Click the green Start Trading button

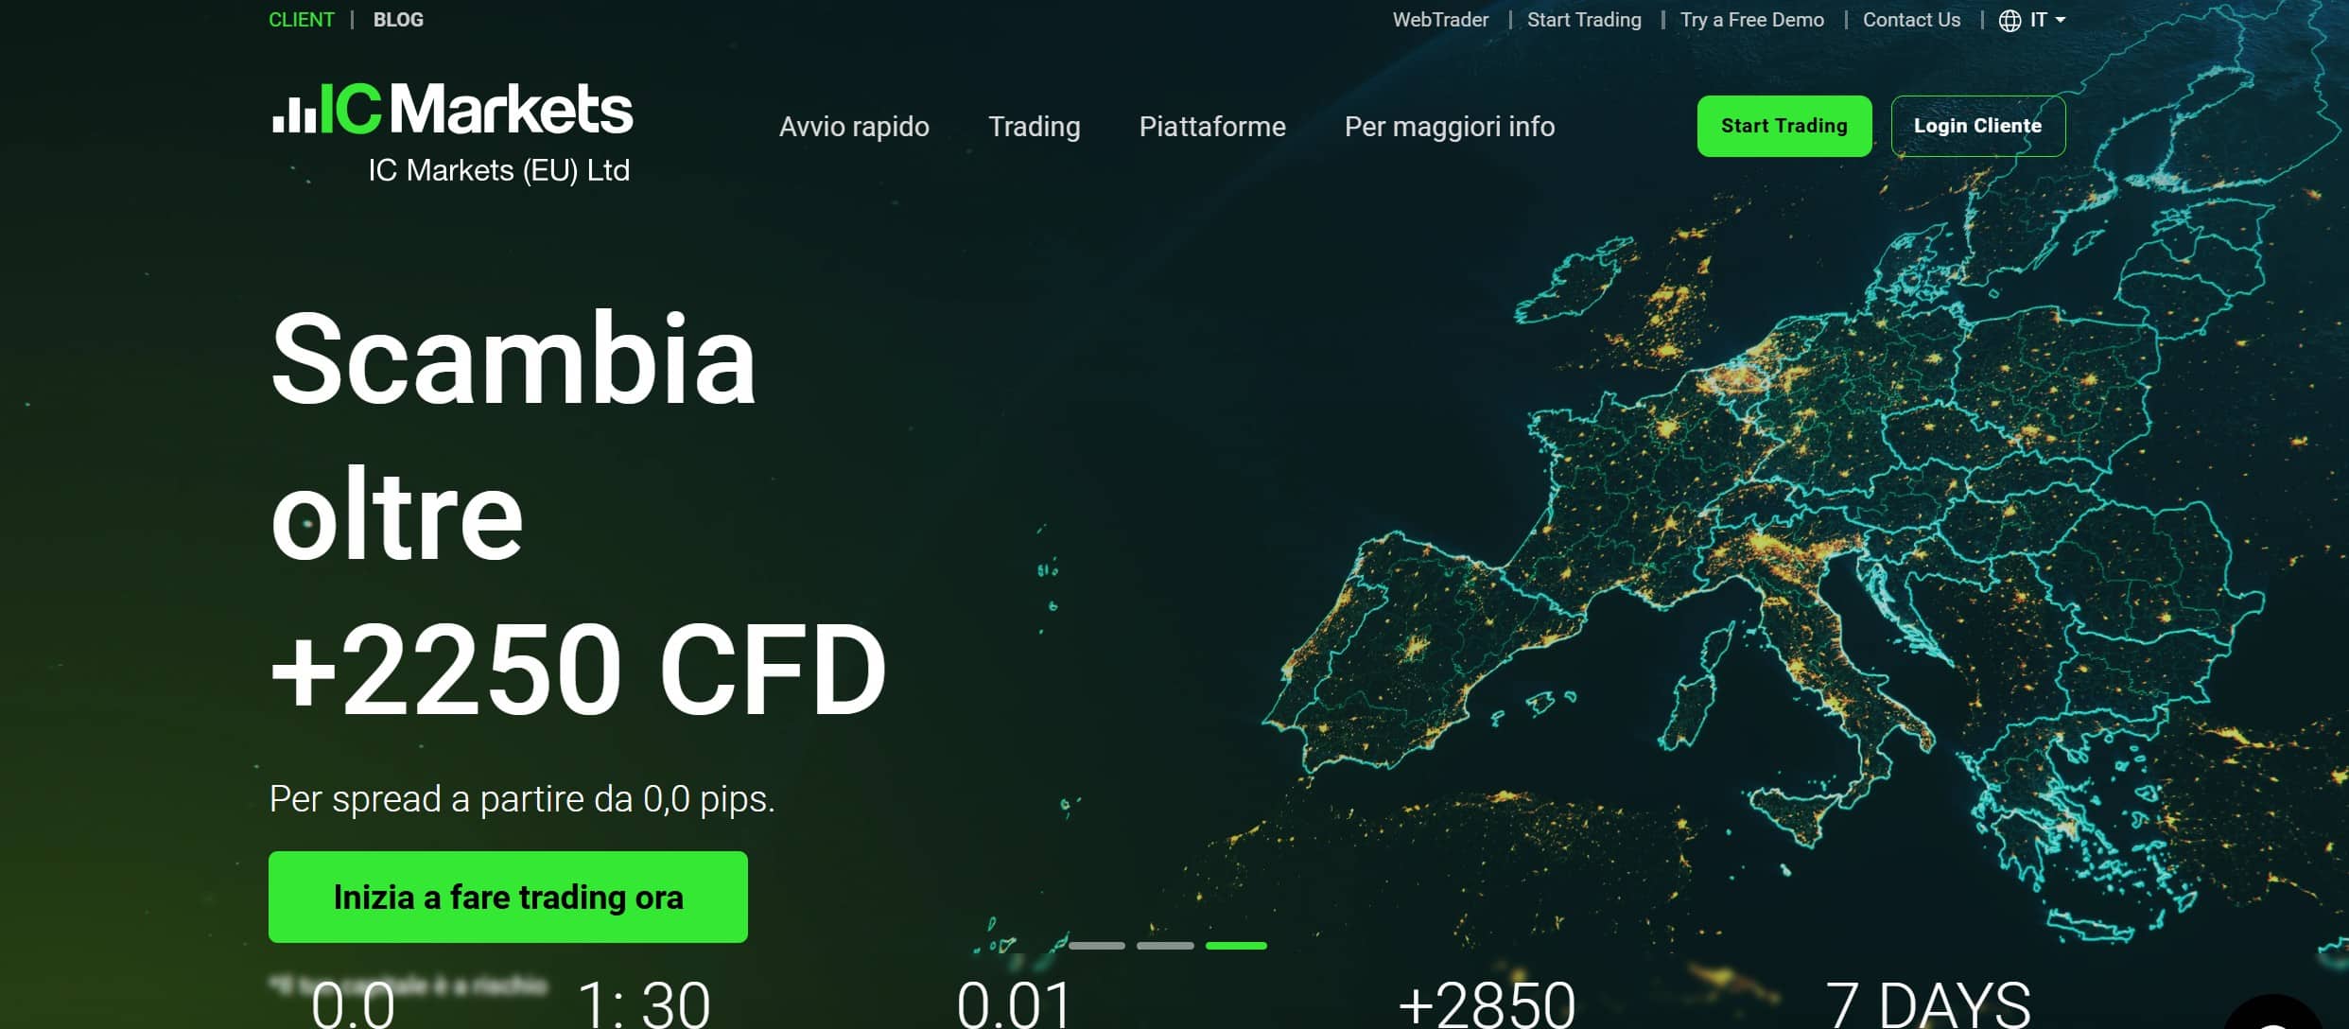(1783, 126)
